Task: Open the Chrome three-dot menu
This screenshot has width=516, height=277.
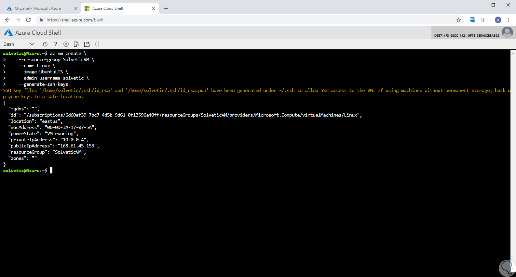Action: [509, 20]
